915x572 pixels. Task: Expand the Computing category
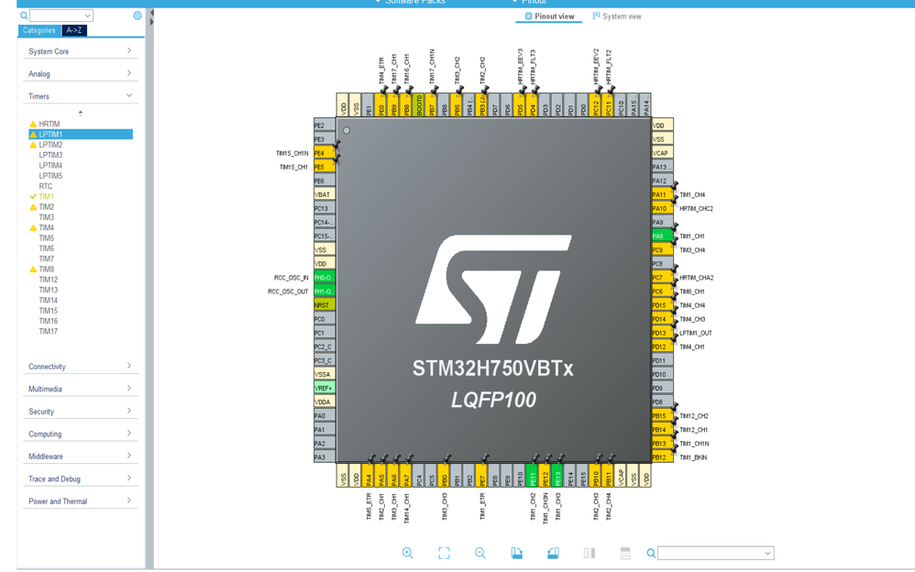click(x=81, y=434)
